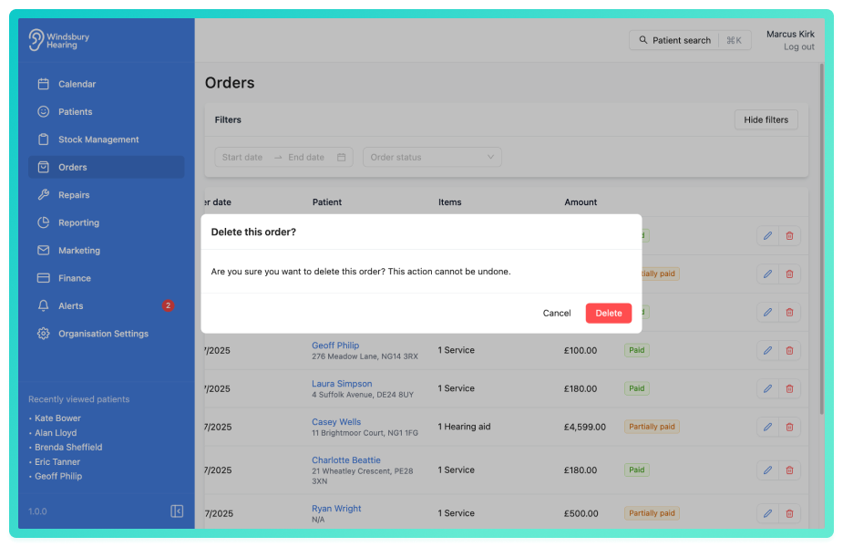Select Orders in the sidebar
843x547 pixels.
(106, 167)
